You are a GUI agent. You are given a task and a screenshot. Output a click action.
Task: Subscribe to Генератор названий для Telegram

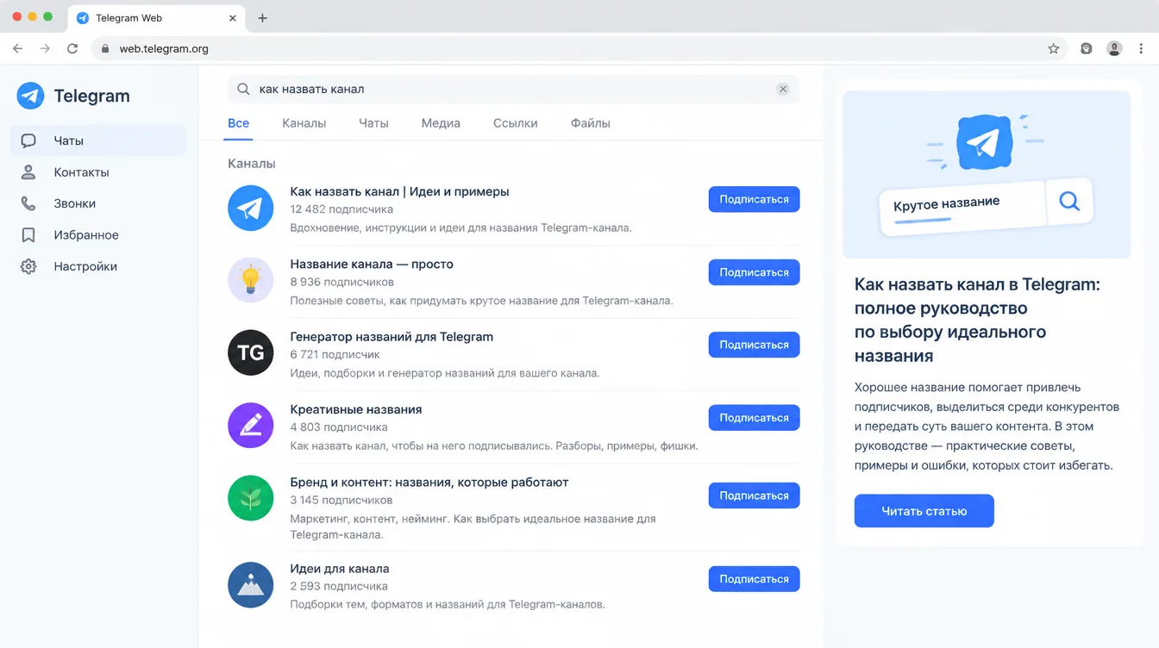[x=755, y=345]
